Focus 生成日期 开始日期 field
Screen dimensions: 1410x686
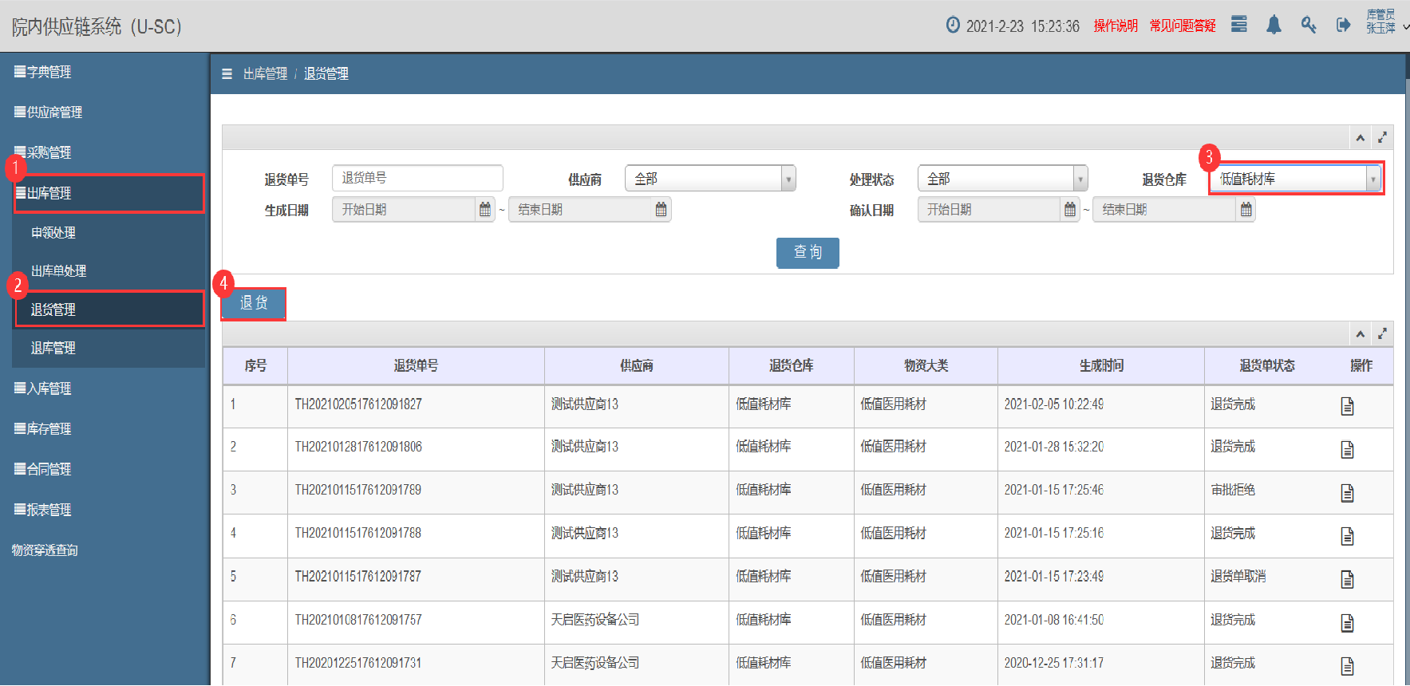click(x=404, y=209)
